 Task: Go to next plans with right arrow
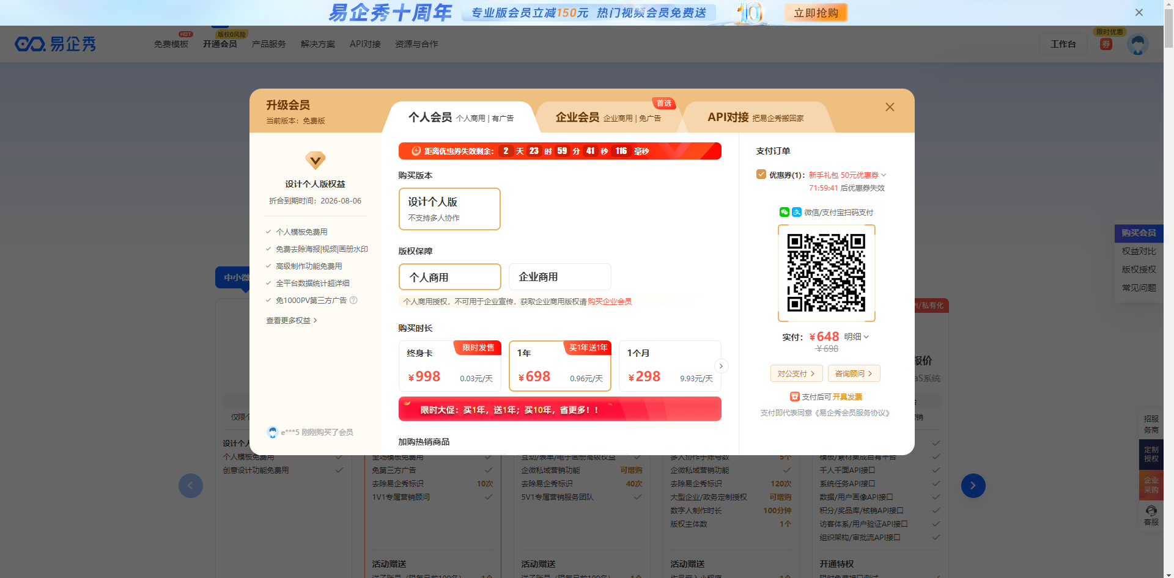click(x=973, y=486)
